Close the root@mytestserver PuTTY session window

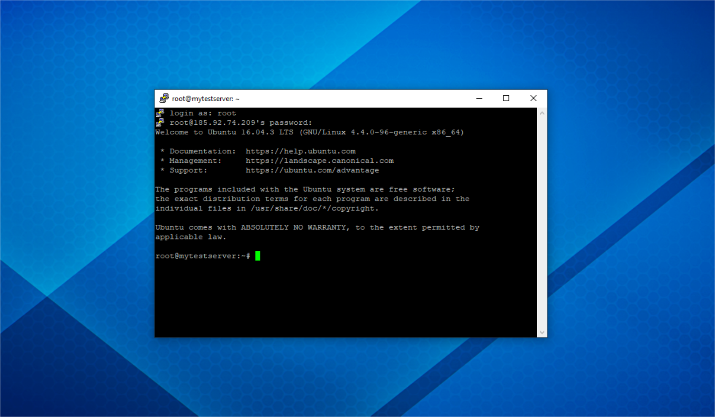point(533,98)
